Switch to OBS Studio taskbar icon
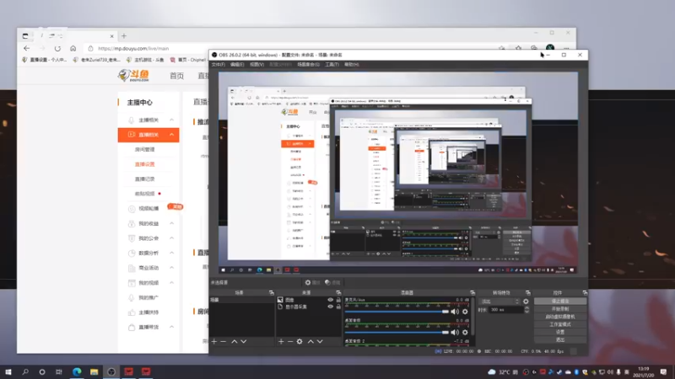The height and width of the screenshot is (379, 675). [x=111, y=371]
